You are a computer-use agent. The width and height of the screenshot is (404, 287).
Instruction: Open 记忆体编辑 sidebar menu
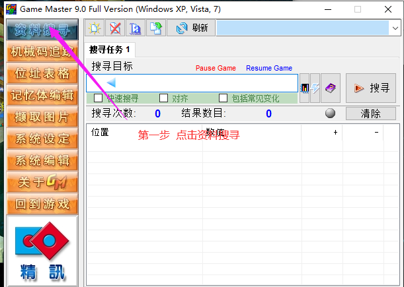tap(42, 95)
